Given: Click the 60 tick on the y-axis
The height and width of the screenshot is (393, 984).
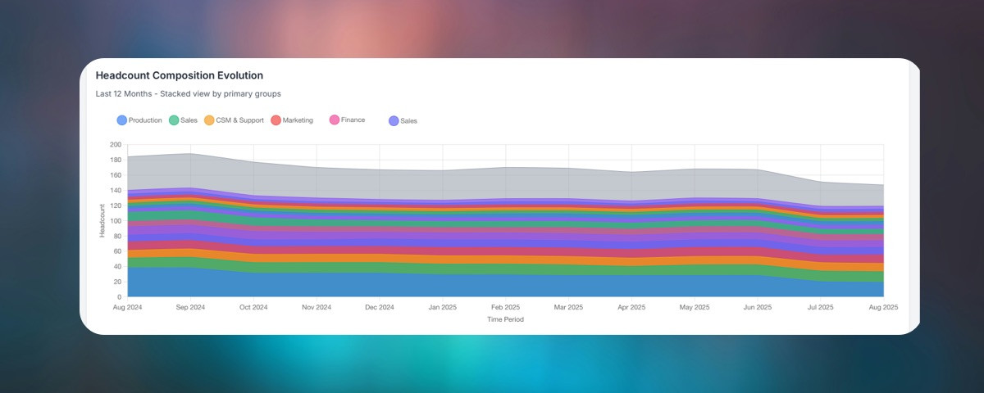Looking at the screenshot, I should 116,251.
